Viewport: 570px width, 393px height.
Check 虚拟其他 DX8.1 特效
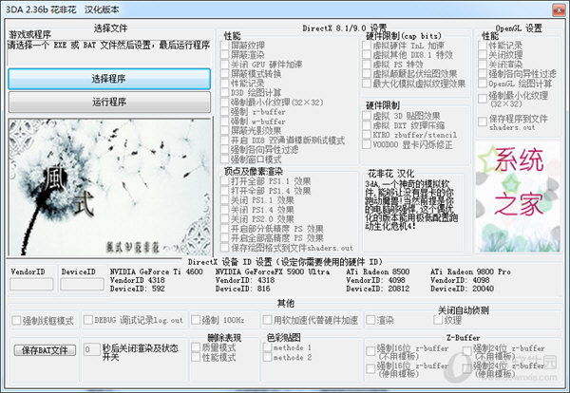point(367,55)
